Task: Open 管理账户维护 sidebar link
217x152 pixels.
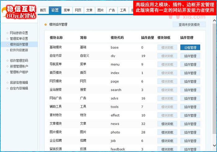Action: click(19, 72)
